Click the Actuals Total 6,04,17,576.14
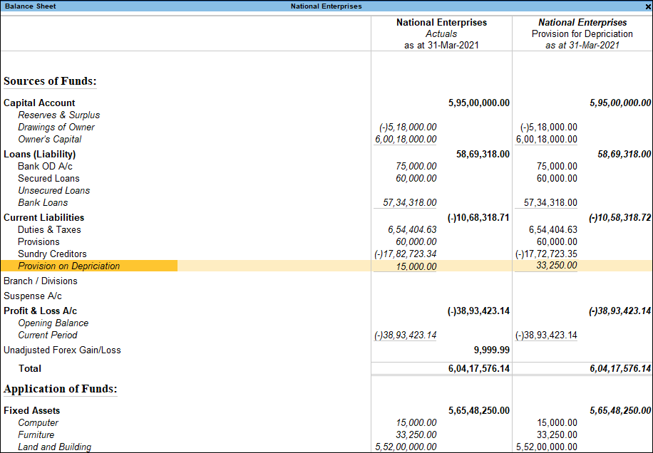 coord(479,368)
